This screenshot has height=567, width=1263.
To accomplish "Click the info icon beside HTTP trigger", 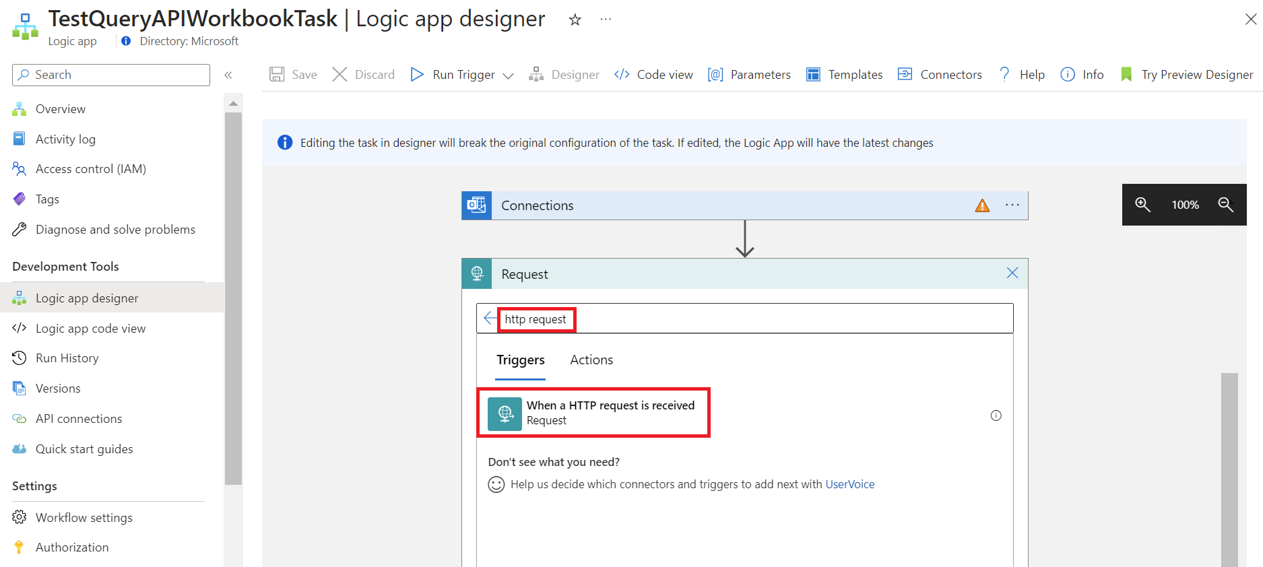I will (996, 415).
